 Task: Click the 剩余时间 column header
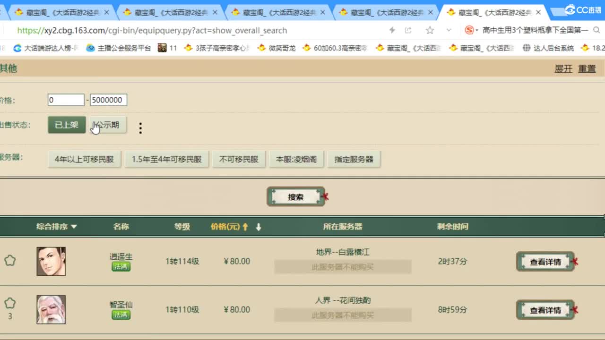click(452, 227)
